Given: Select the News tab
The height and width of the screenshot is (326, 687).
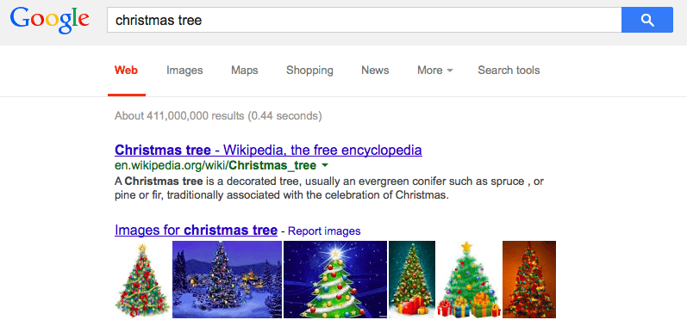Looking at the screenshot, I should 375,71.
